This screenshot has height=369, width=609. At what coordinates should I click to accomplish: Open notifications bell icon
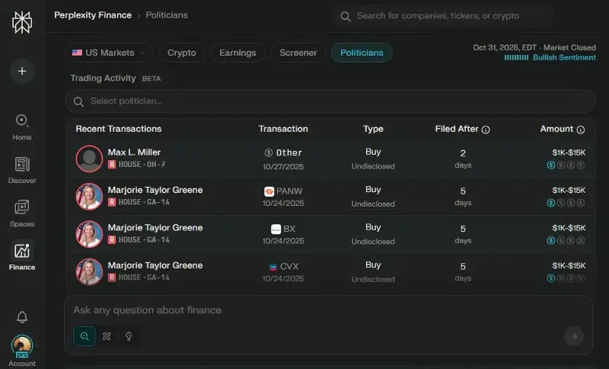[22, 317]
